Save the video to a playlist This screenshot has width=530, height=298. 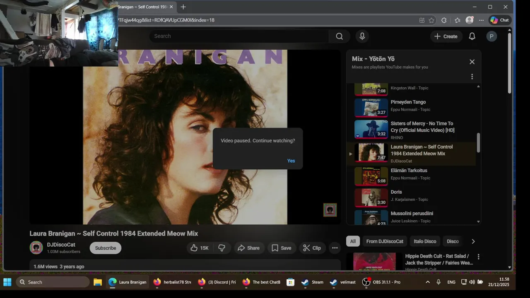pyautogui.click(x=282, y=248)
